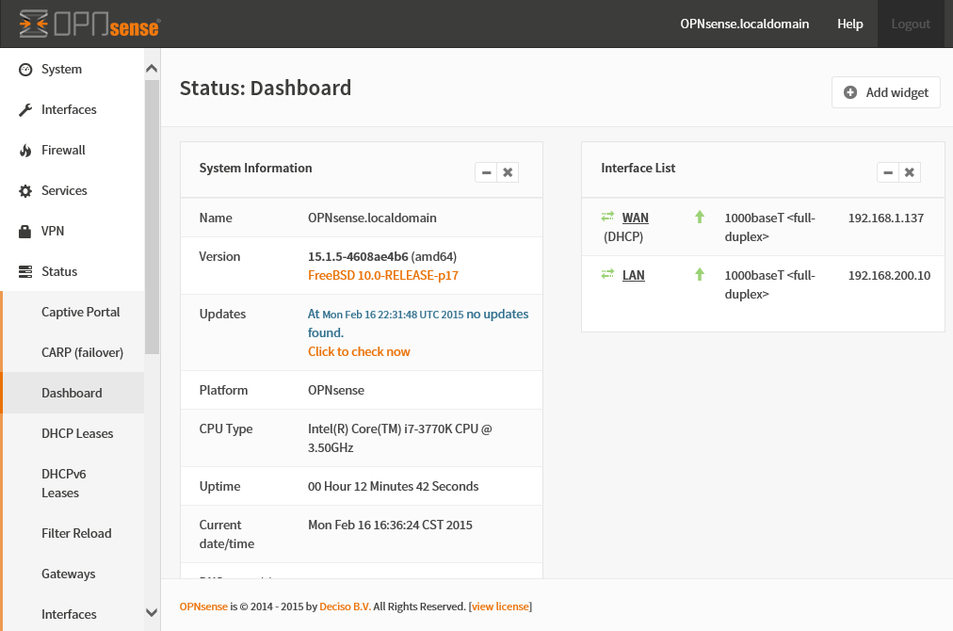Viewport: 953px width, 631px height.
Task: Remove the Interface List widget
Action: (910, 172)
